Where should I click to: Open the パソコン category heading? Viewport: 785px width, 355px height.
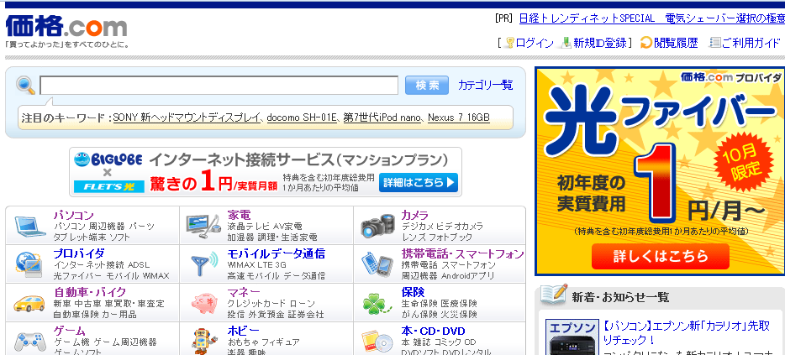(74, 216)
